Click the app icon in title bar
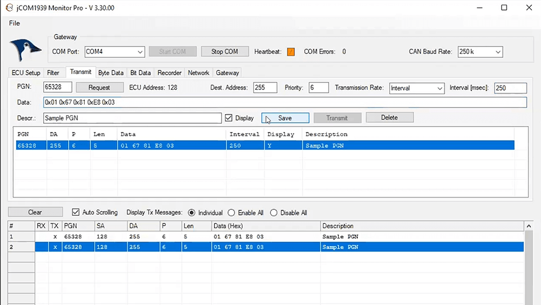The image size is (541, 305). [9, 8]
